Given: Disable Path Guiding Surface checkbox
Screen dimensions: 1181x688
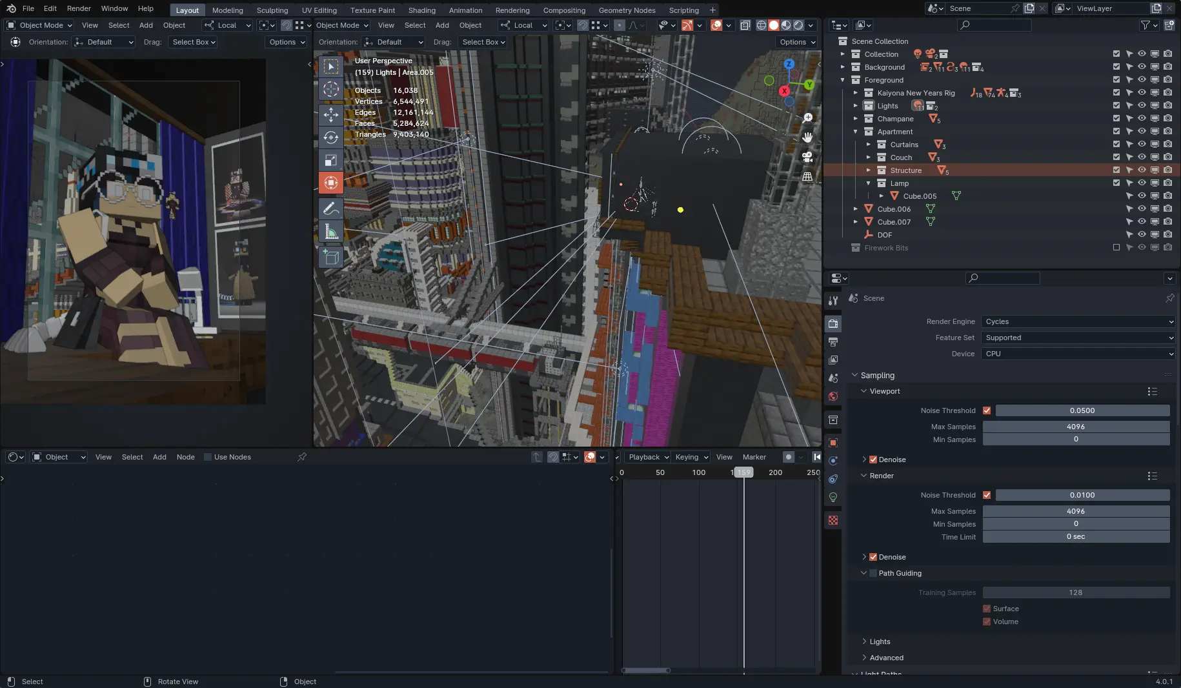Looking at the screenshot, I should [987, 609].
